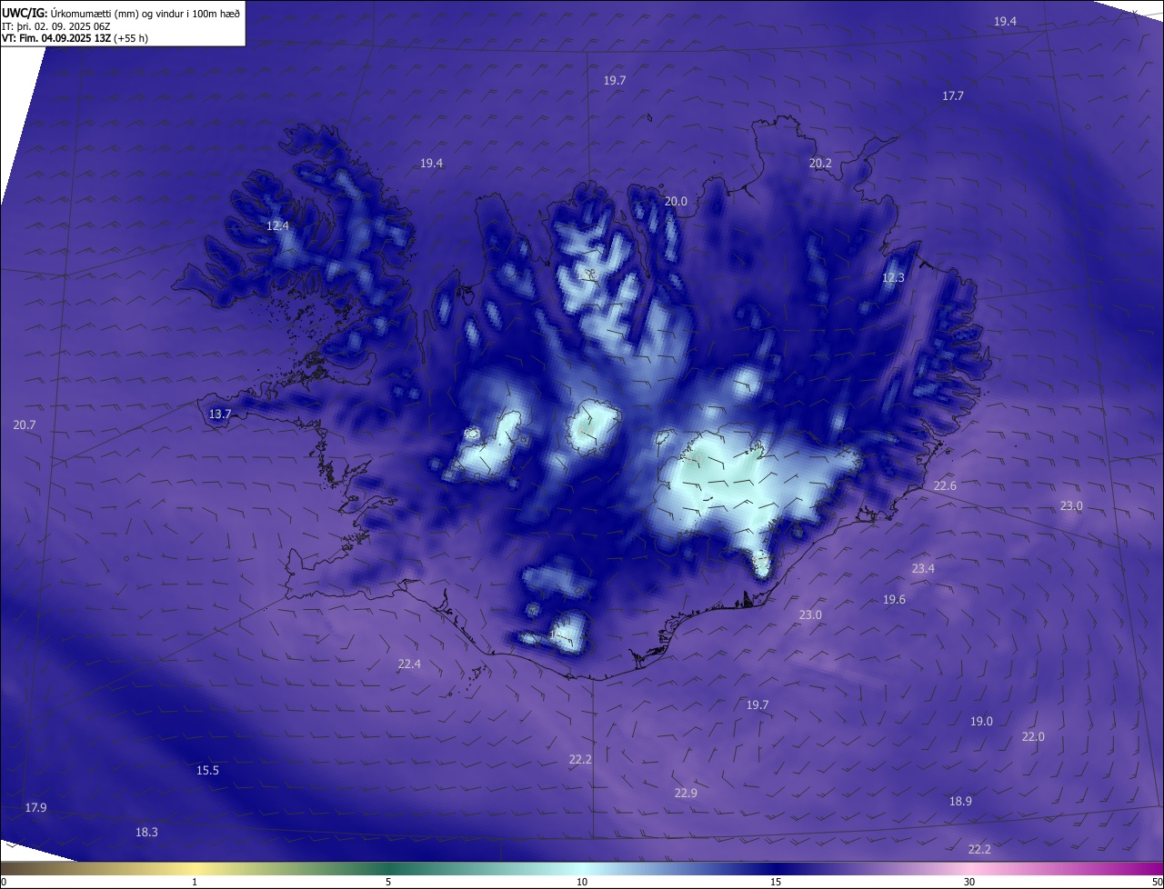Click the 22.9 value label
This screenshot has width=1164, height=889.
[x=686, y=793]
